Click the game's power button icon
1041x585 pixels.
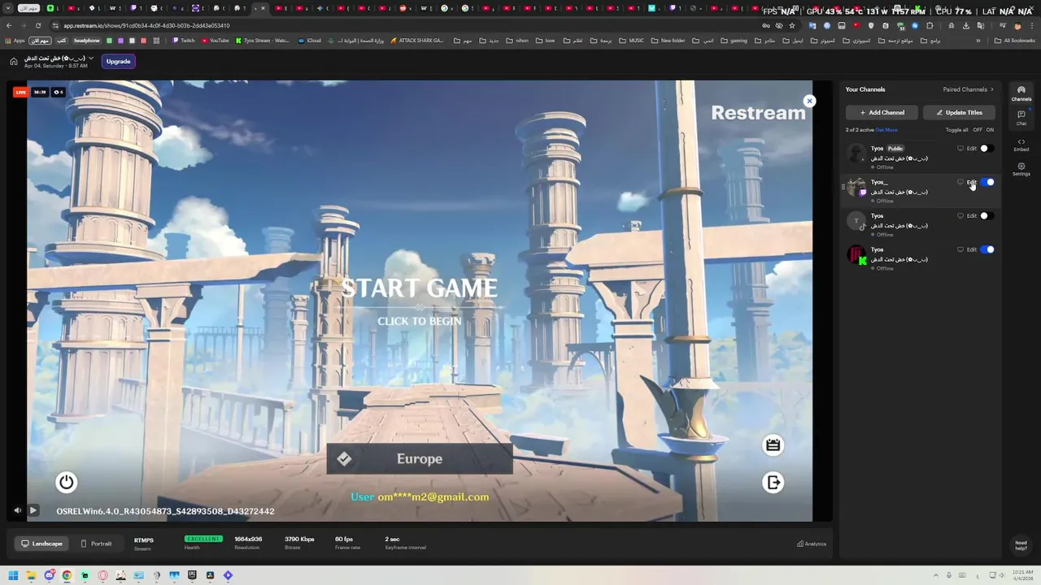coord(67,482)
